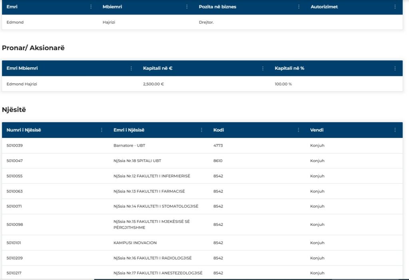This screenshot has width=409, height=280.
Task: Select unit name 'Barnatore - UBT'
Action: (129, 145)
